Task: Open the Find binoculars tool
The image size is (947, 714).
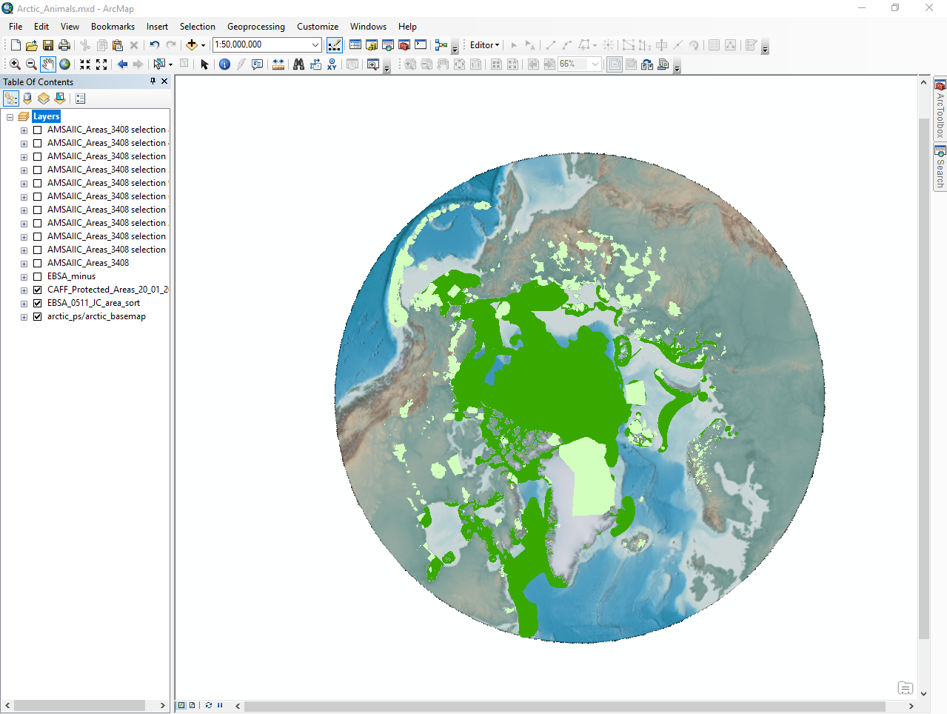Action: [x=298, y=64]
